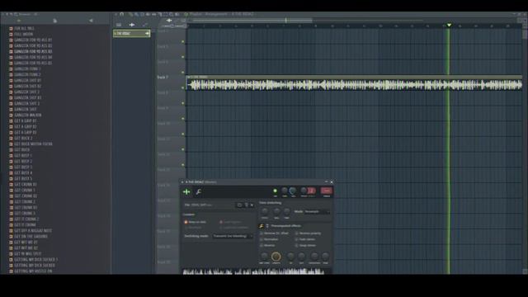Open the channel settings window menu arrow
Image resolution: width=528 pixels, height=297 pixels.
[x=182, y=182]
